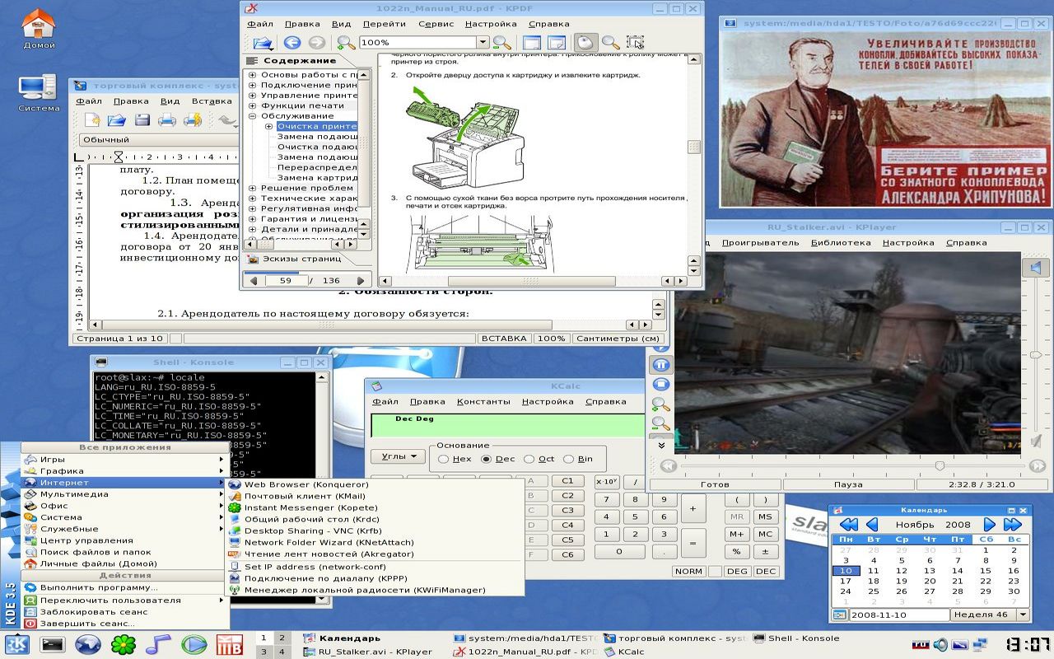
Task: Jump to previous year in calendar
Action: pyautogui.click(x=848, y=525)
